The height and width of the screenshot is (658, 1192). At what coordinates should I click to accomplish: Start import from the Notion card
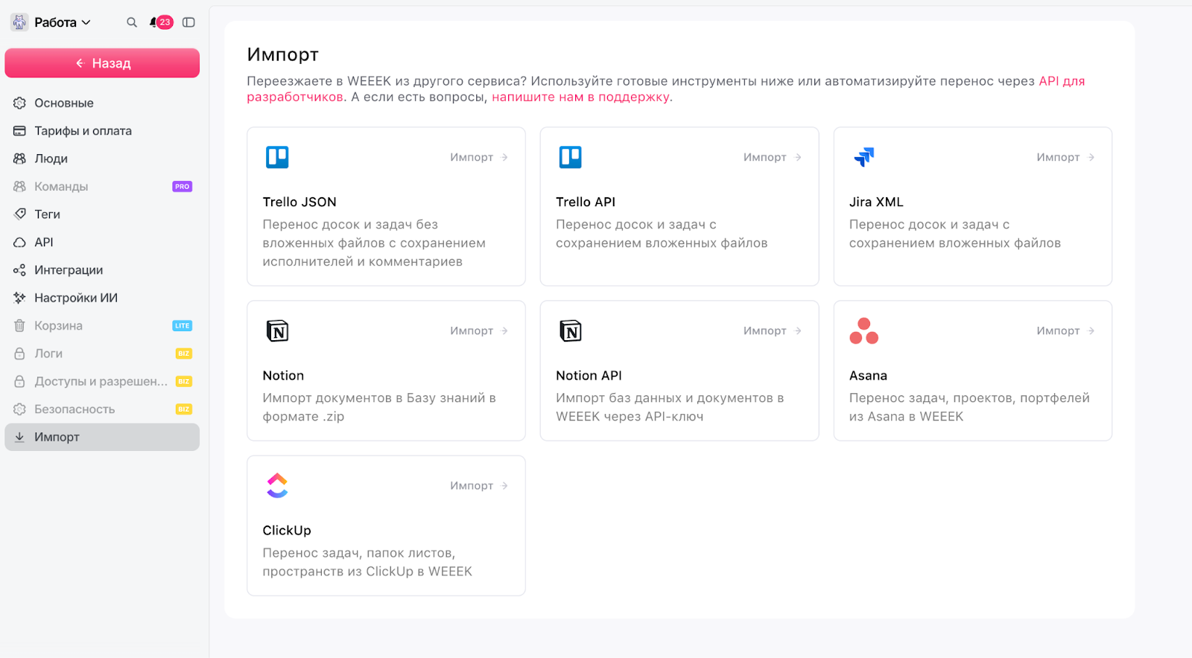[x=478, y=330]
